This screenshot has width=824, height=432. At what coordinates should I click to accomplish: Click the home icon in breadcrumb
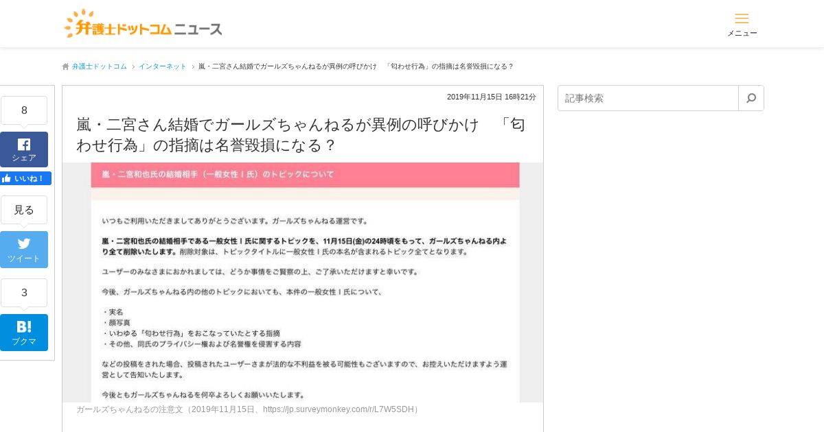pos(66,67)
